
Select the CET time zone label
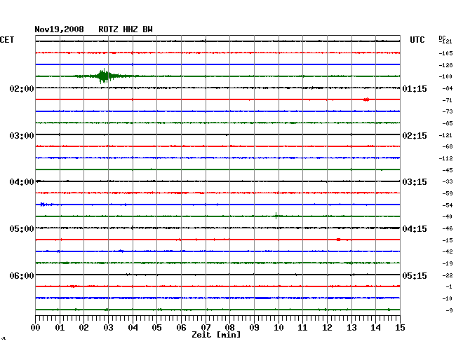7,40
